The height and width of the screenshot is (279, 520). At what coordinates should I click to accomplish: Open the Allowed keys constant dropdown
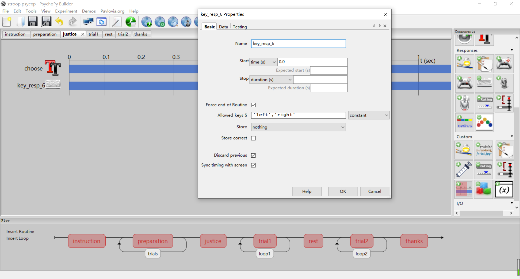[369, 115]
